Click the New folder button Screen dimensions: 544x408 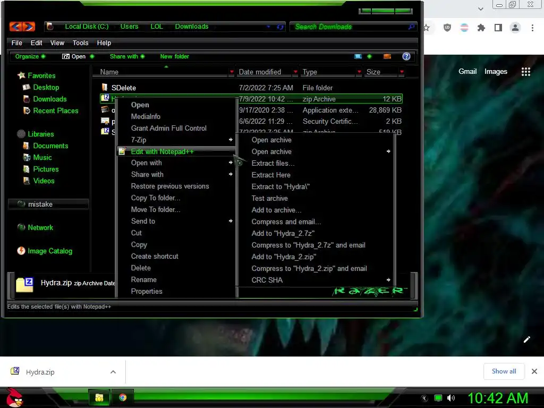click(x=174, y=56)
